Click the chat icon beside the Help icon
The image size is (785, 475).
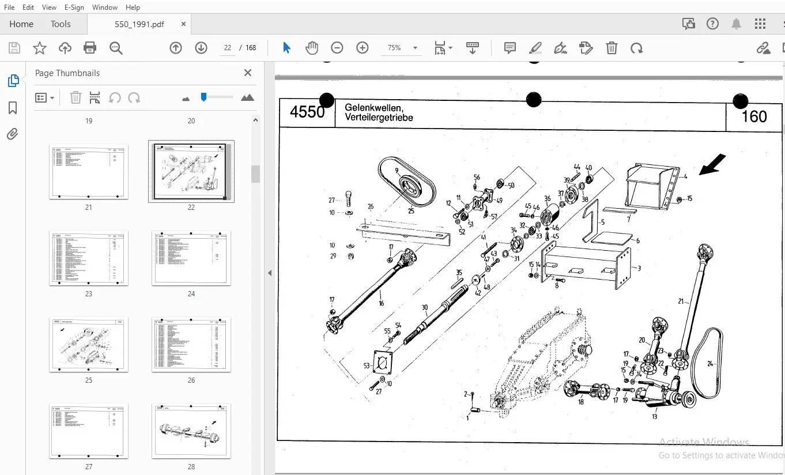pyautogui.click(x=689, y=24)
